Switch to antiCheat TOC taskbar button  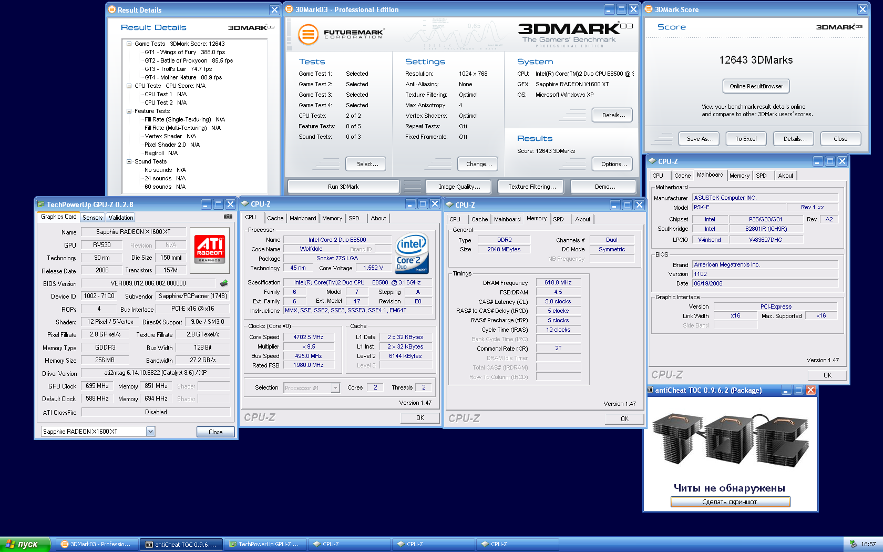pyautogui.click(x=181, y=545)
